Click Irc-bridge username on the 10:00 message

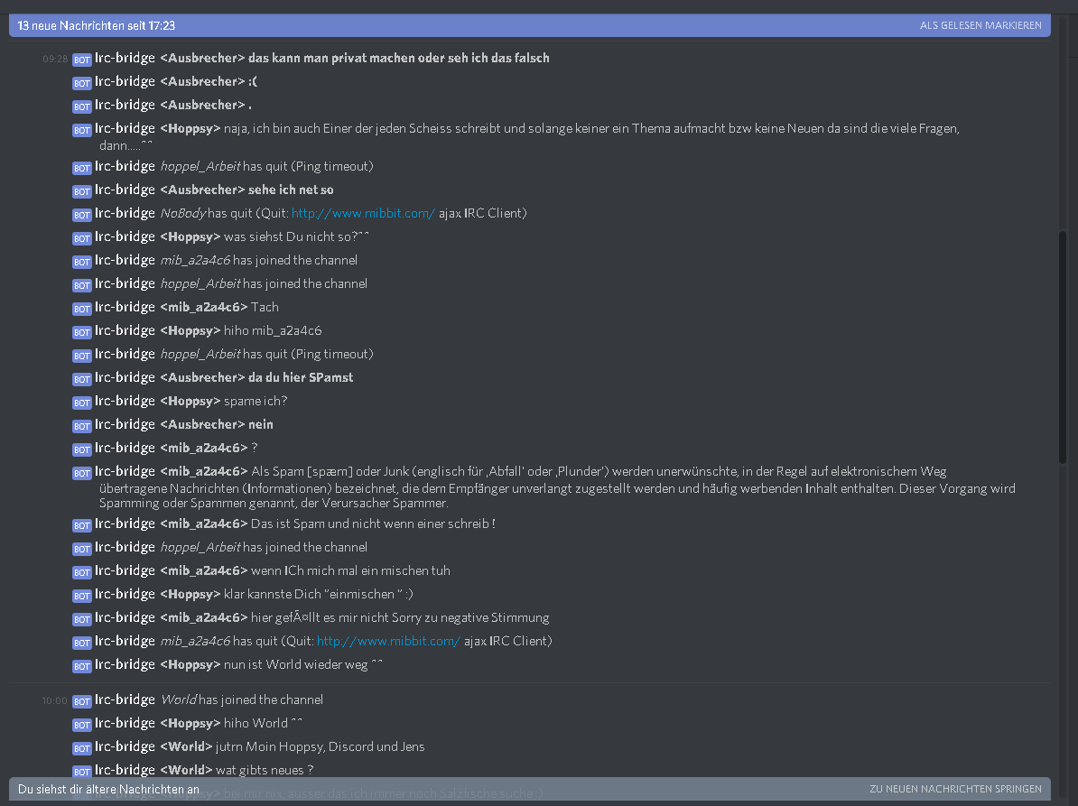[125, 699]
